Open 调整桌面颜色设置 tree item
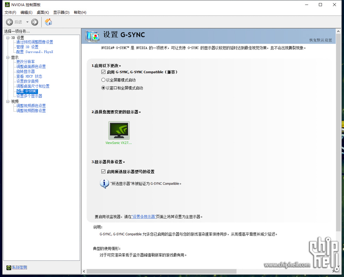 pyautogui.click(x=31, y=66)
